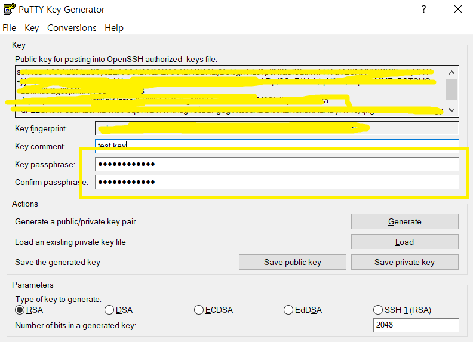
Task: Close the PuTTY Key Generator window
Action: tap(458, 9)
